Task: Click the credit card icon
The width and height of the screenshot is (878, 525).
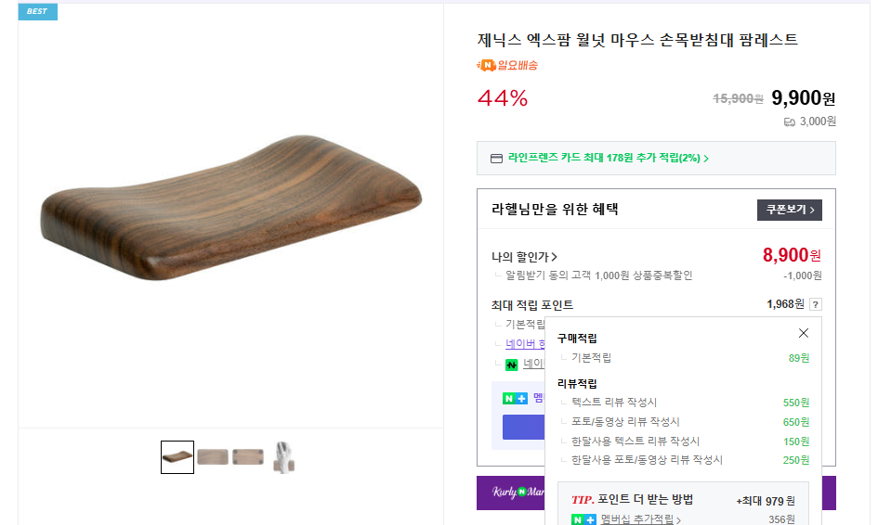Action: point(496,159)
